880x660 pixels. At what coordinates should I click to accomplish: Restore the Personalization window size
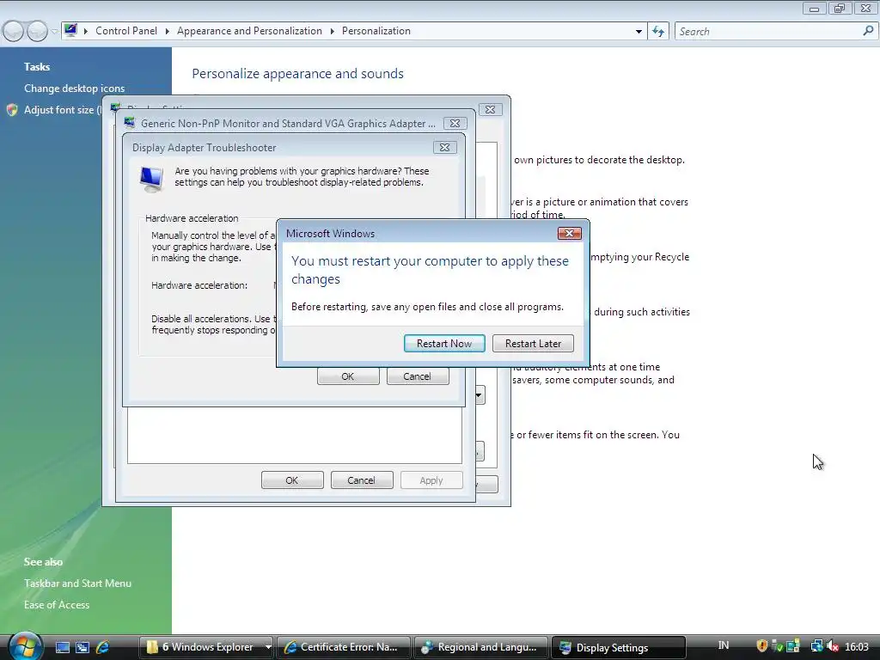840,9
